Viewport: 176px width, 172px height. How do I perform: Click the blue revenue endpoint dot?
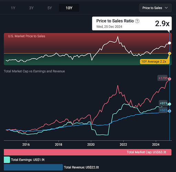[x=169, y=111]
